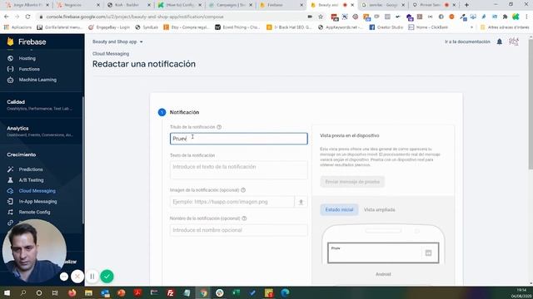Viewport: 533px width, 299px height.
Task: Click the image upload icon button
Action: 301,202
